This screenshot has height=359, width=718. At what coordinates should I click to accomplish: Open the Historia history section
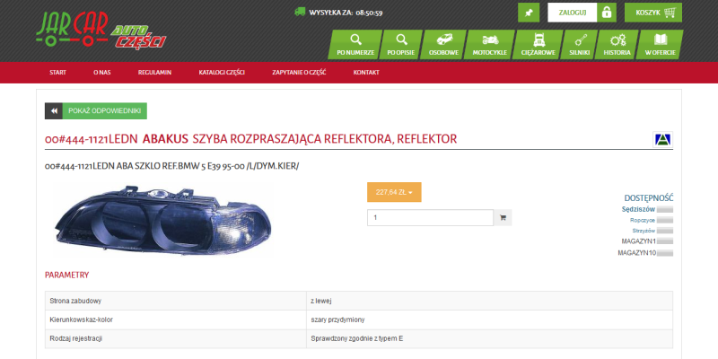point(617,45)
